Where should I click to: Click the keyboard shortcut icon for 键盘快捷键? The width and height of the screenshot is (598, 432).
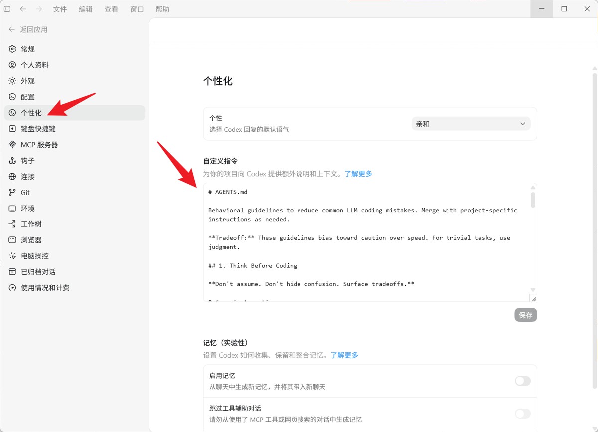pos(12,129)
